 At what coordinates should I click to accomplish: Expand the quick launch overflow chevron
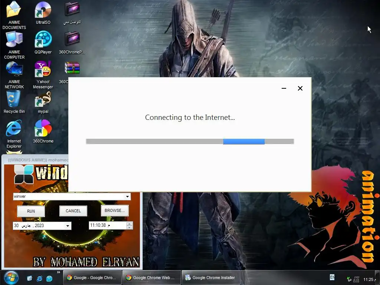click(58, 272)
